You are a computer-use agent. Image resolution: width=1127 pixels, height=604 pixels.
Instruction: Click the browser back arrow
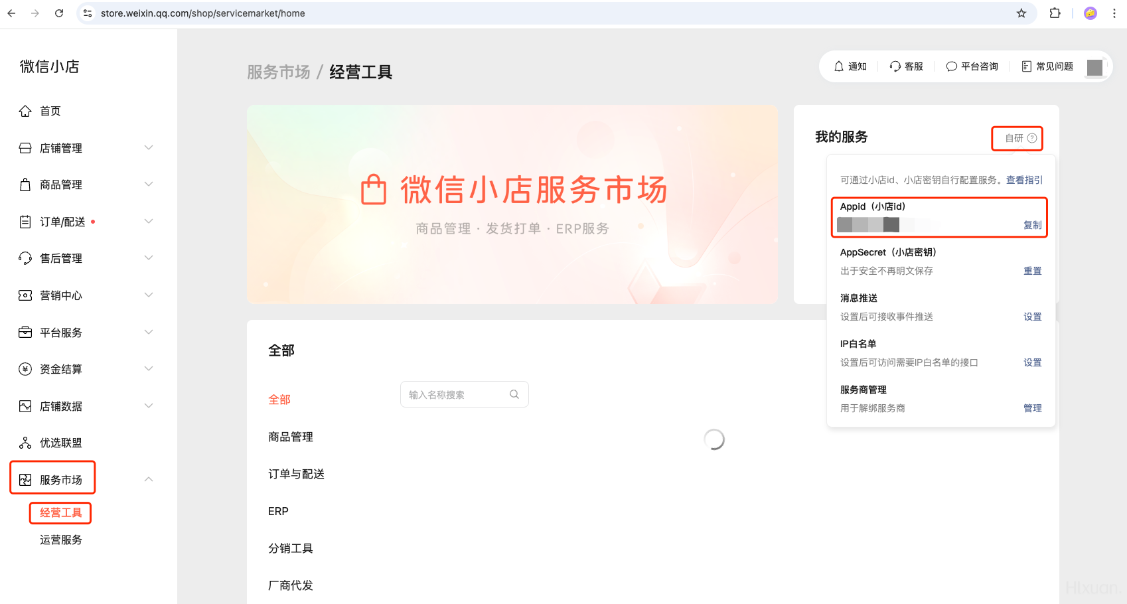[11, 13]
